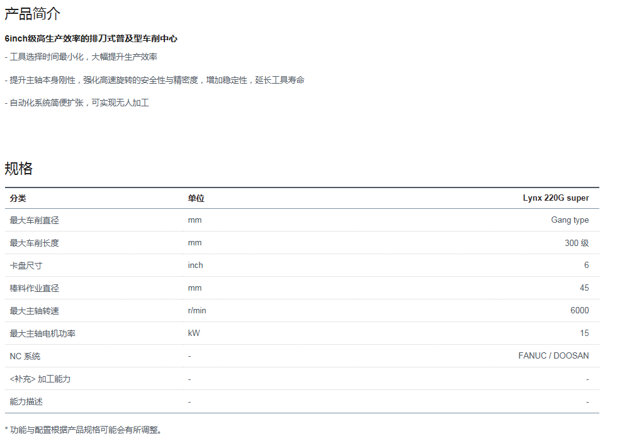This screenshot has width=622, height=436.
Task: Click the 棒料作业直径 row label
Action: click(34, 288)
